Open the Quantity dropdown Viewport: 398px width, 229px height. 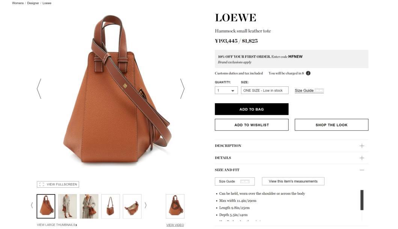226,90
